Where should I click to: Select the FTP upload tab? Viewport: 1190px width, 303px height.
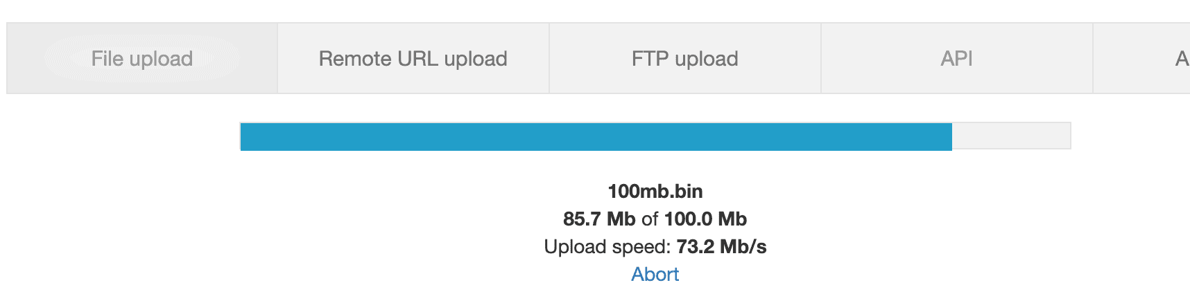pyautogui.click(x=684, y=59)
